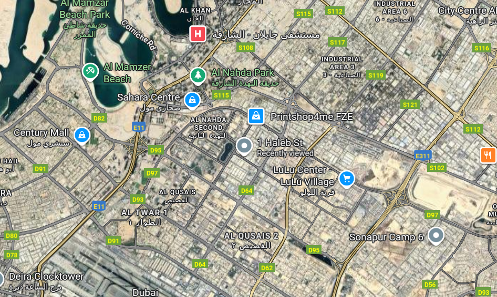This screenshot has height=297, width=497.
Task: Click the LuLu Center - LuLu Village text
Action: tap(304, 176)
